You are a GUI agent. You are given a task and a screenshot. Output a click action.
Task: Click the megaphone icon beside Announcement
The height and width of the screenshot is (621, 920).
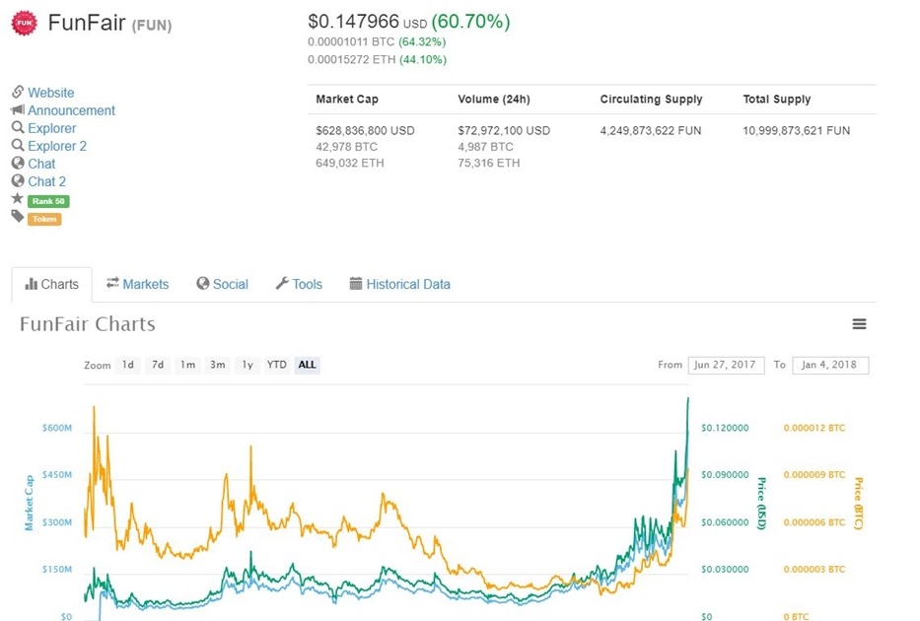pyautogui.click(x=18, y=109)
